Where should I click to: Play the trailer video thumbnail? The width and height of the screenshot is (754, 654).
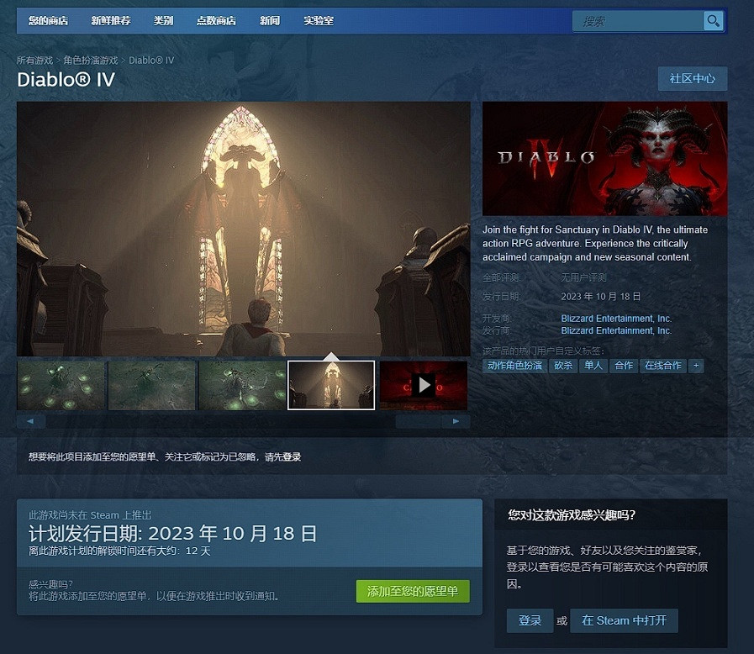point(423,385)
